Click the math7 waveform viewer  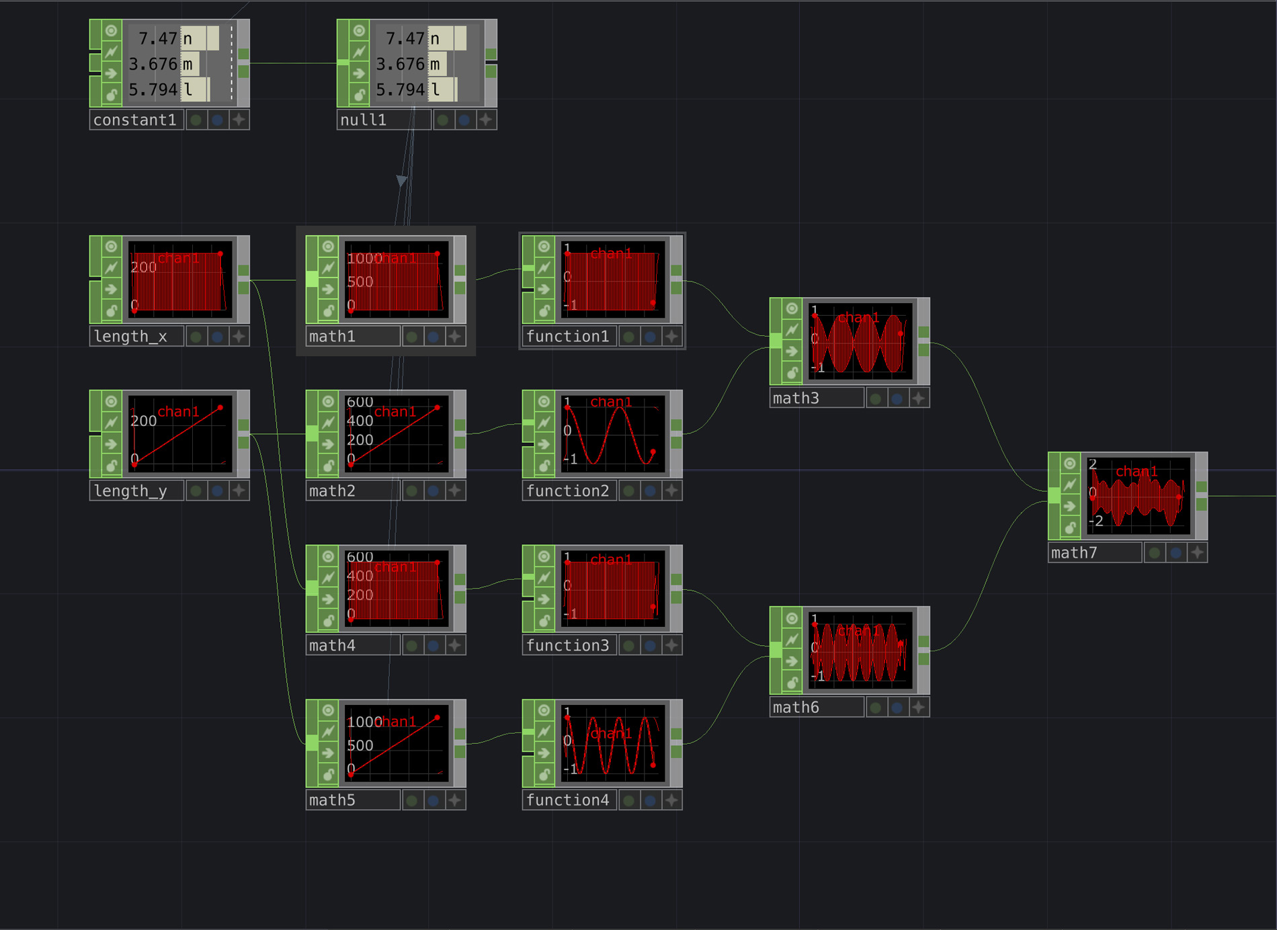pyautogui.click(x=1139, y=496)
